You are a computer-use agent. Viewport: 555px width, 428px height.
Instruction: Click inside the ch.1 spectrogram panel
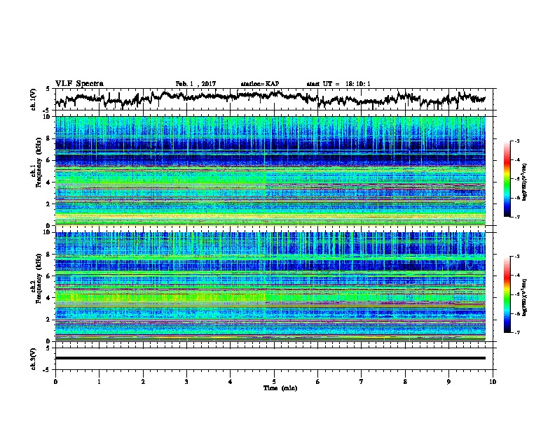tap(270, 171)
